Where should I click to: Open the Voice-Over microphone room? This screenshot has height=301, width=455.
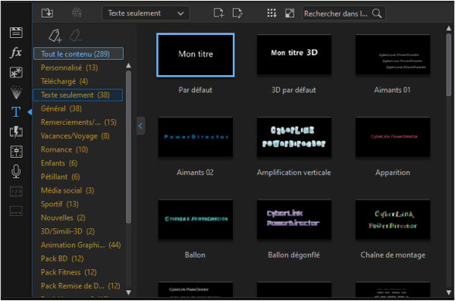click(16, 171)
